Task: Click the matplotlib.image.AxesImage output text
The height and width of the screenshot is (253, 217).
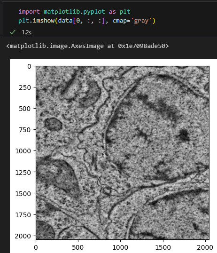Action: coord(57,46)
